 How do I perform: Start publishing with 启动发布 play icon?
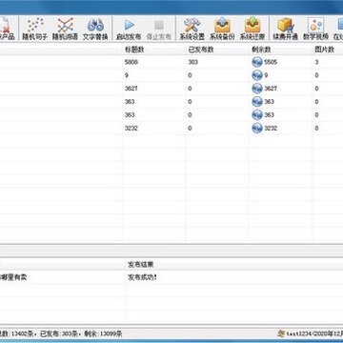click(x=129, y=29)
